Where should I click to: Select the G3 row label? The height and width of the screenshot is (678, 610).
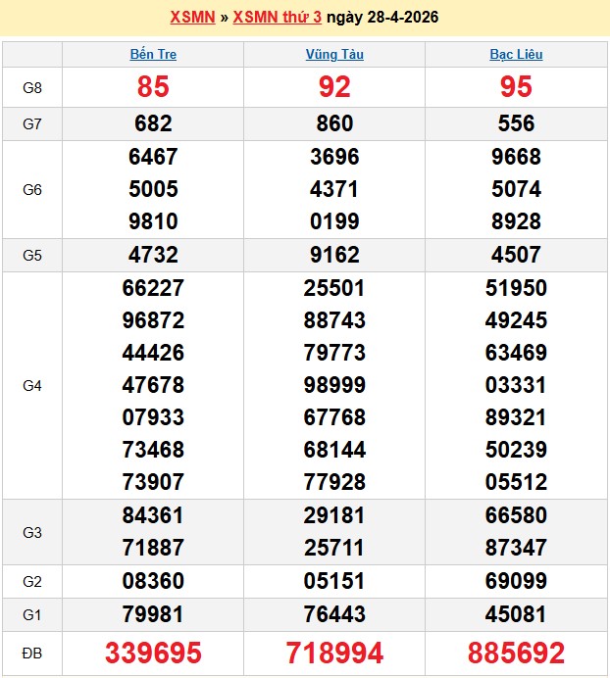point(32,532)
